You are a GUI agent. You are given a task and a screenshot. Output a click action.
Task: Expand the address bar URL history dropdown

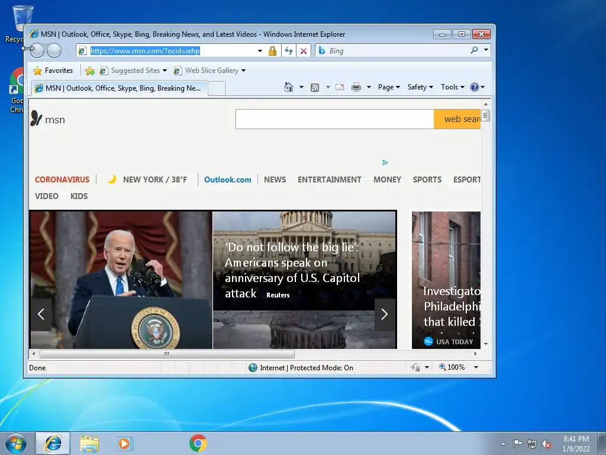260,51
